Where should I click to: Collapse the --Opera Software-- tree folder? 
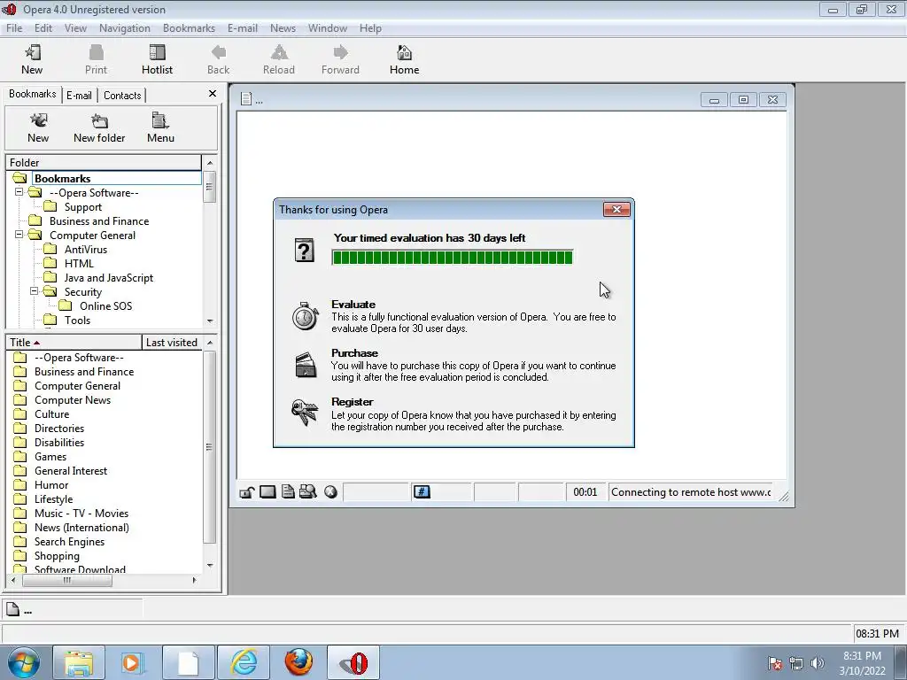(x=19, y=191)
